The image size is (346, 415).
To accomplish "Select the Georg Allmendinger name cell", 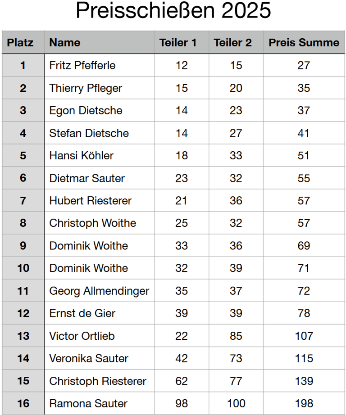I will pyautogui.click(x=99, y=291).
